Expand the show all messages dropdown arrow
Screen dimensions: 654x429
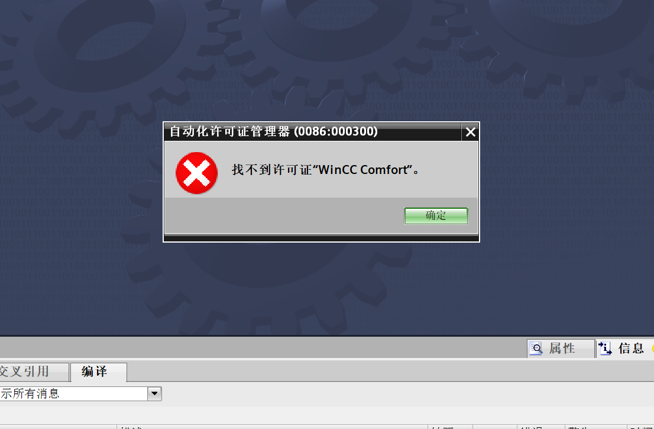[x=154, y=393]
